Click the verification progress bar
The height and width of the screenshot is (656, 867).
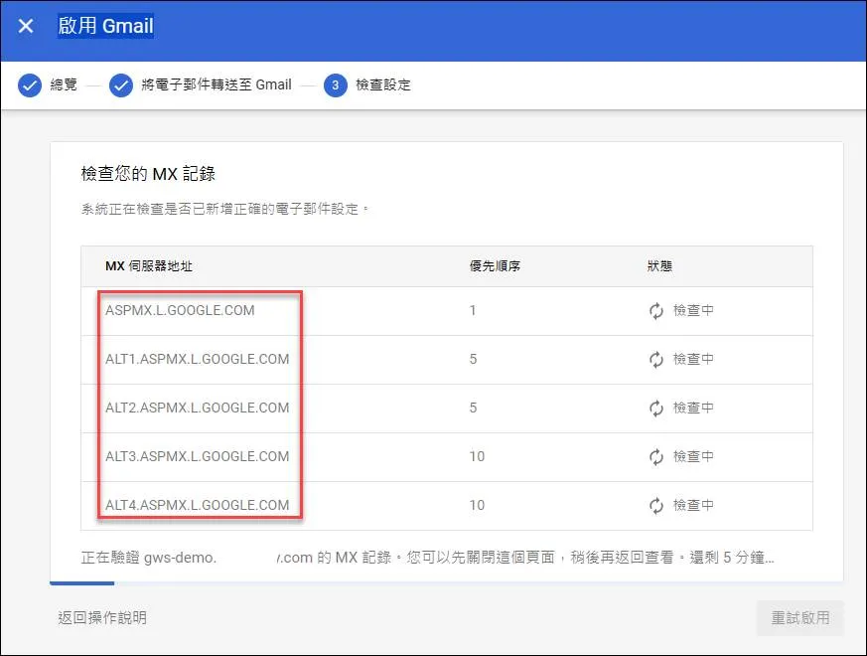[x=446, y=582]
